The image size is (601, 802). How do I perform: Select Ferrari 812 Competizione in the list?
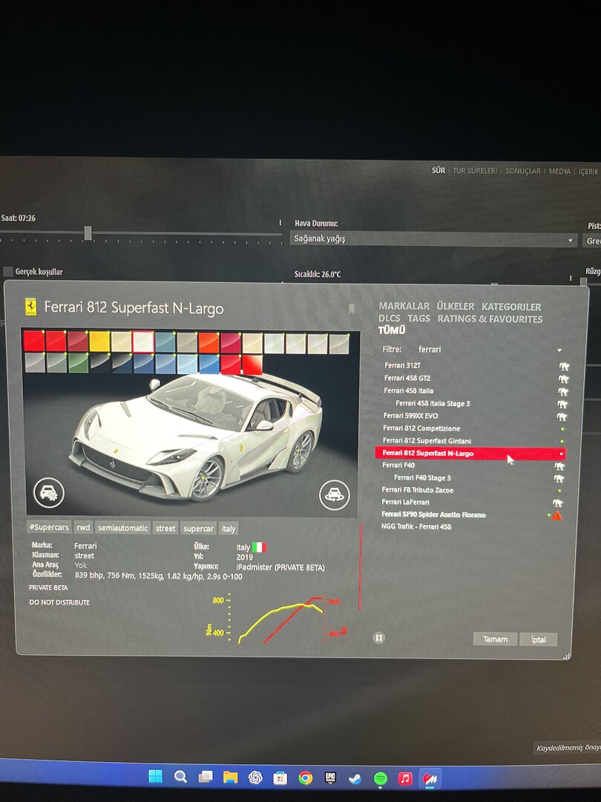point(470,428)
